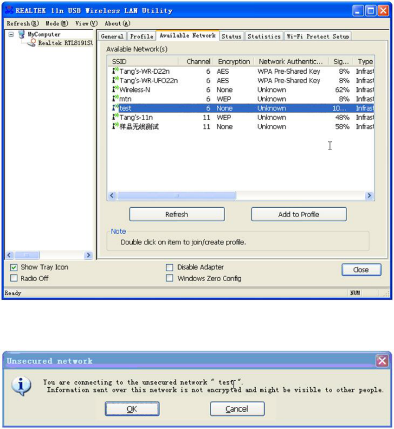This screenshot has width=394, height=429.
Task: Enable Windows Zero Config checkbox
Action: pos(169,278)
